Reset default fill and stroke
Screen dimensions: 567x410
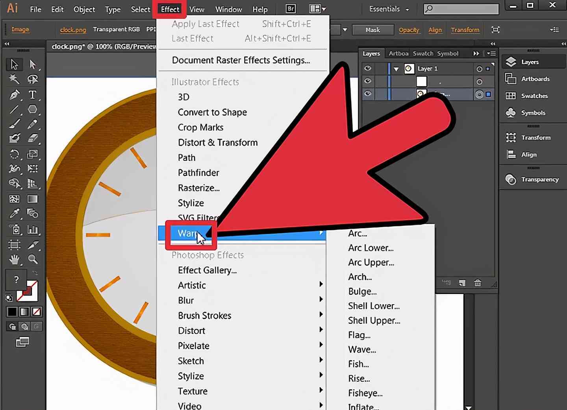click(x=9, y=298)
